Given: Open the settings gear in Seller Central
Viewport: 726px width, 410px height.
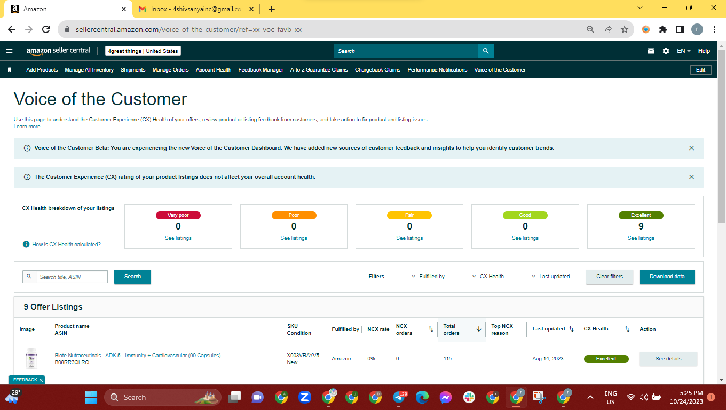Looking at the screenshot, I should [x=666, y=51].
